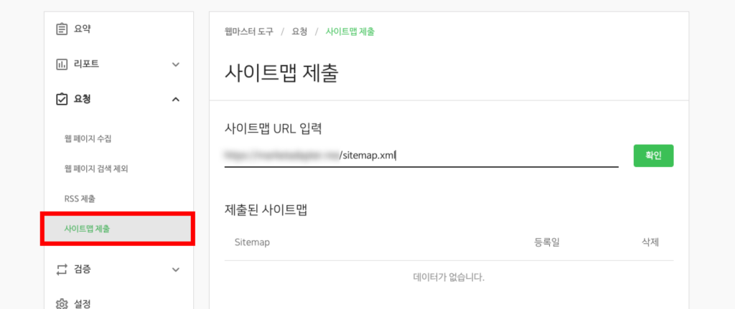Select 웹 페이지 검색 제외 in sidebar
The image size is (735, 309).
tap(95, 168)
